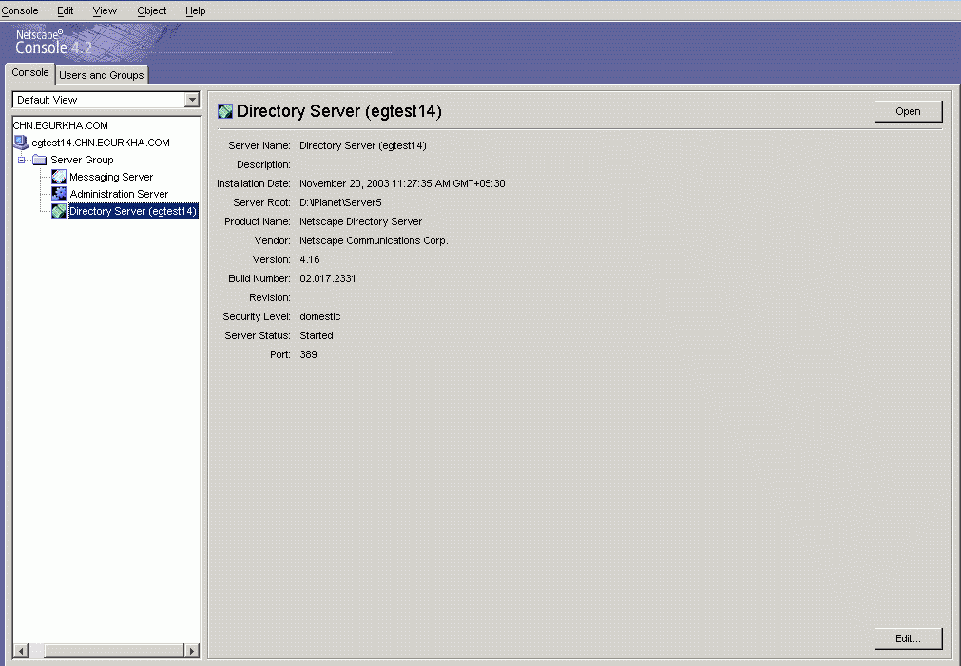Click the build number 02.017.2331
The height and width of the screenshot is (666, 961).
click(x=327, y=278)
